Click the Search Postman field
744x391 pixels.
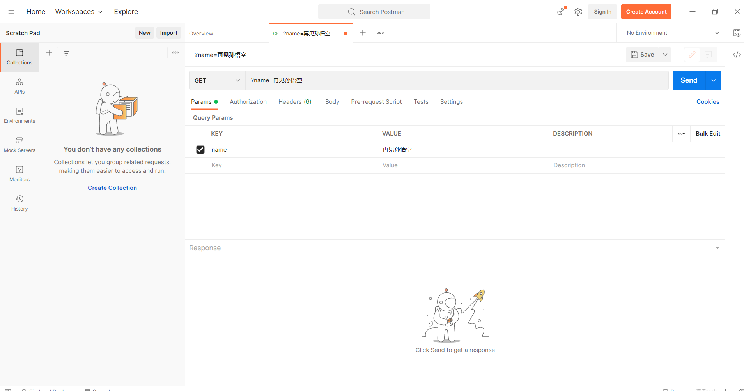374,12
